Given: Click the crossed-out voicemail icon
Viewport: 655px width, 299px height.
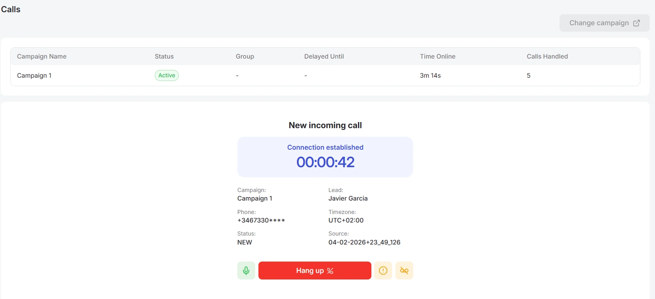Looking at the screenshot, I should (x=404, y=271).
